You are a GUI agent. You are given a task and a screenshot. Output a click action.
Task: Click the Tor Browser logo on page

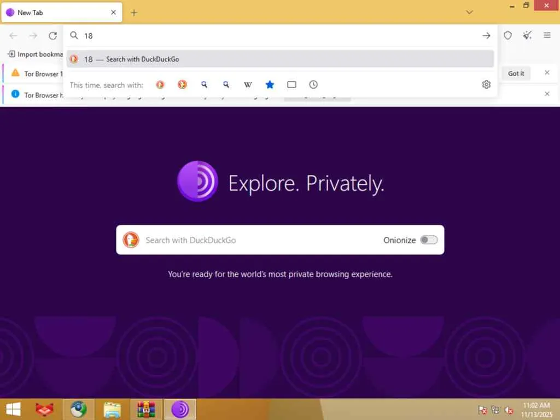tap(197, 181)
